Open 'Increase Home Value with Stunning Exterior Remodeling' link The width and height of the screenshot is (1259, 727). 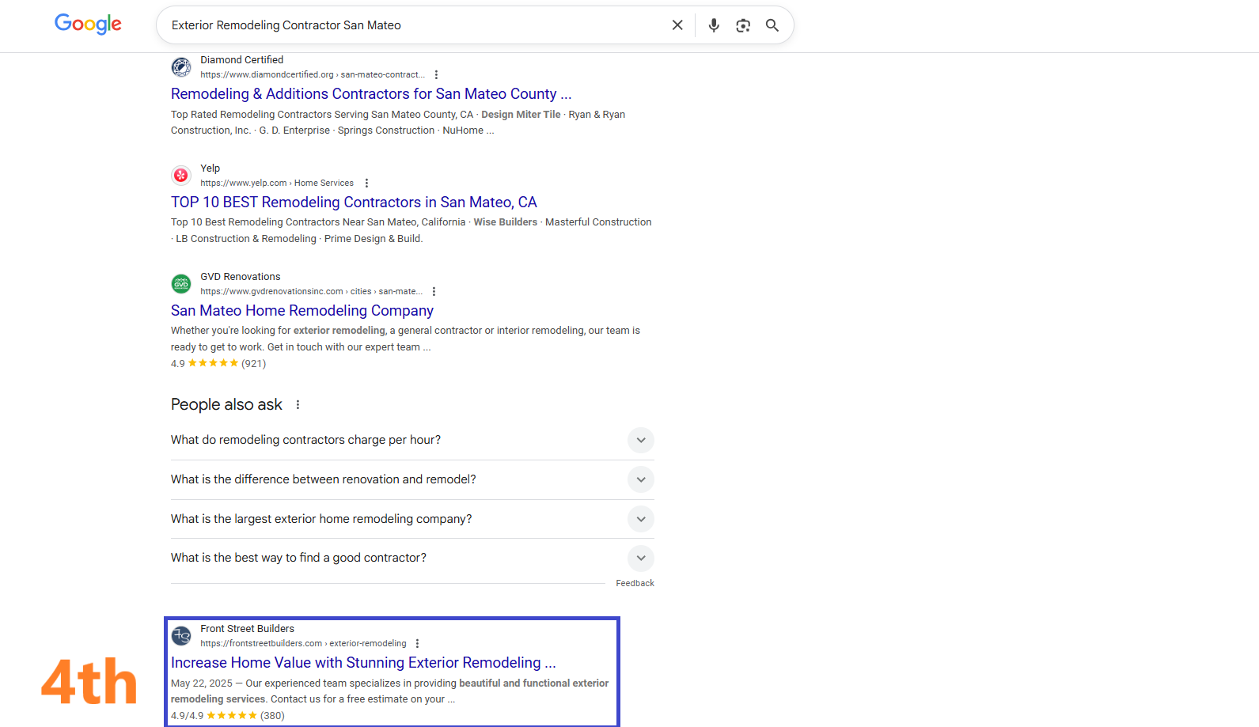[363, 662]
